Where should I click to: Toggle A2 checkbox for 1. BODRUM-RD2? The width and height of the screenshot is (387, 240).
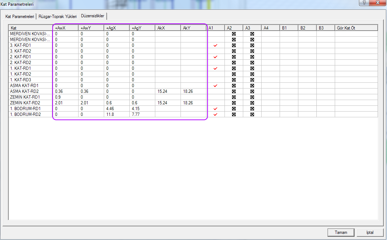click(233, 114)
